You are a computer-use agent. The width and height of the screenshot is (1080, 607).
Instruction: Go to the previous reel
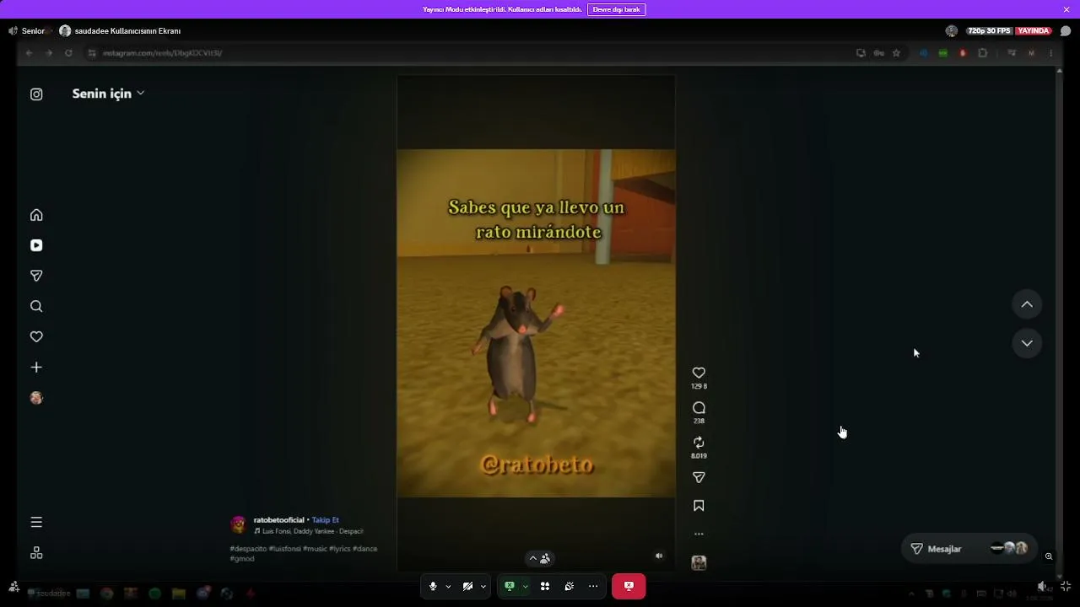pyautogui.click(x=1027, y=304)
